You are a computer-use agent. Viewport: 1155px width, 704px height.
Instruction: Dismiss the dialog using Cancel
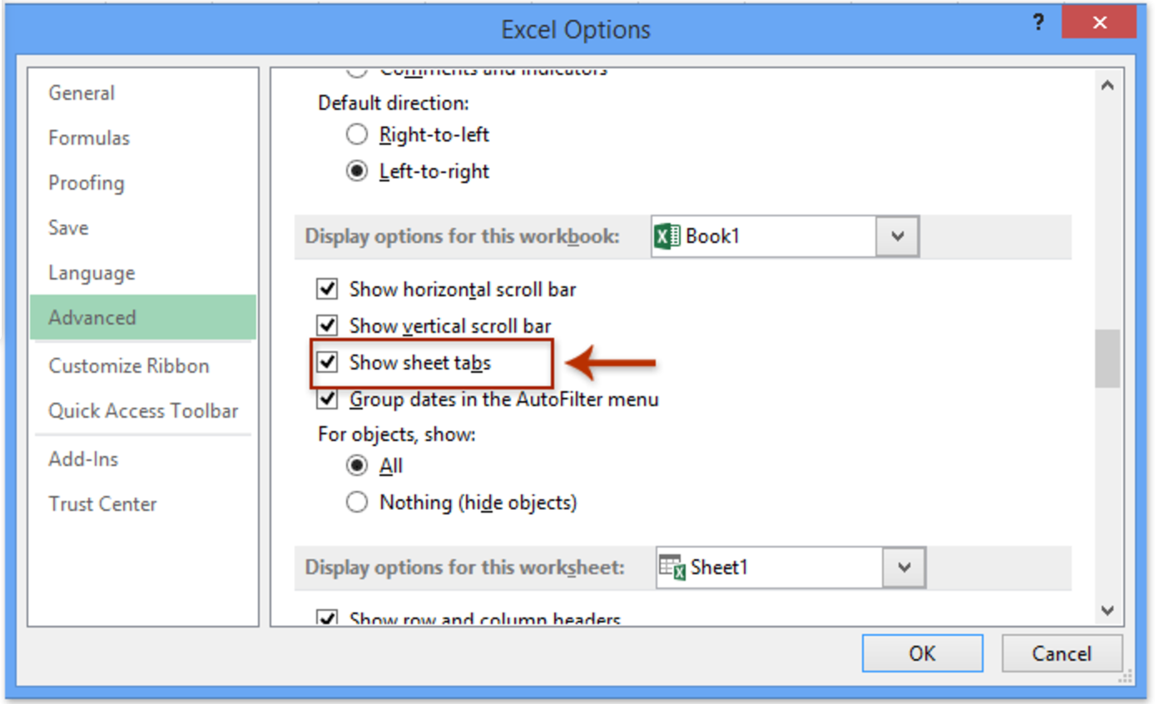pyautogui.click(x=1062, y=653)
